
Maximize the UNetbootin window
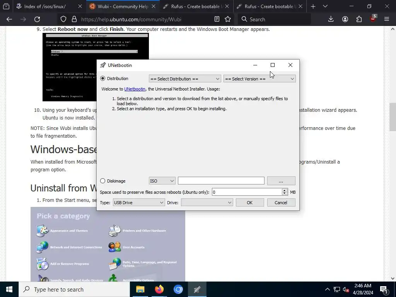pyautogui.click(x=273, y=65)
